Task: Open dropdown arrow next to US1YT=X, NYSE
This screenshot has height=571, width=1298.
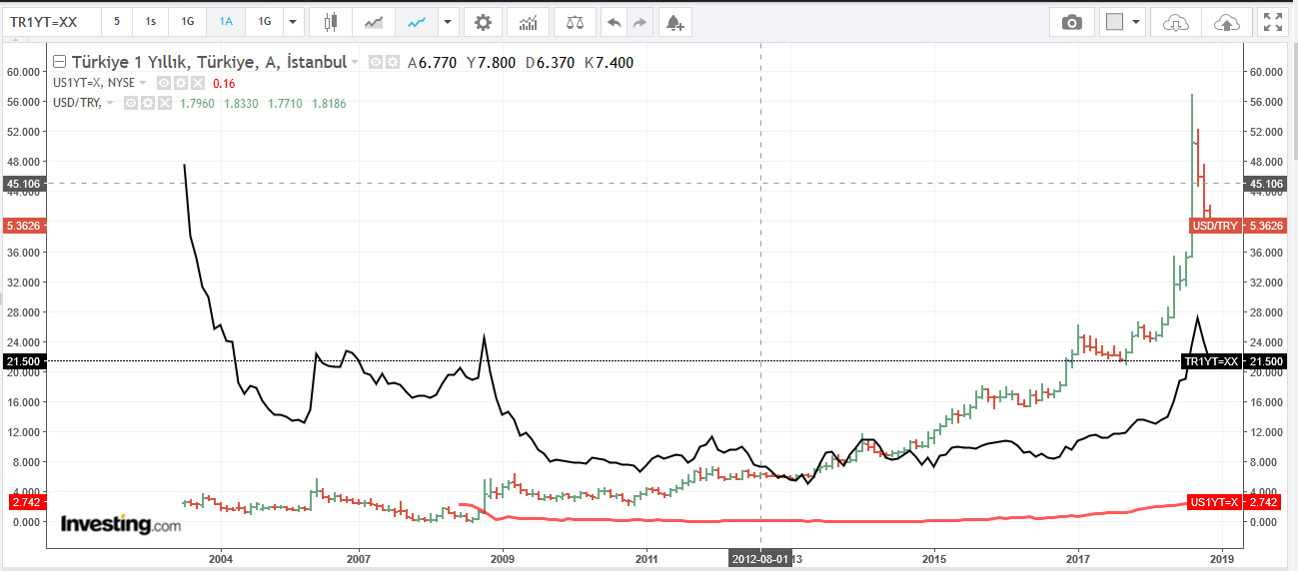Action: pos(142,83)
